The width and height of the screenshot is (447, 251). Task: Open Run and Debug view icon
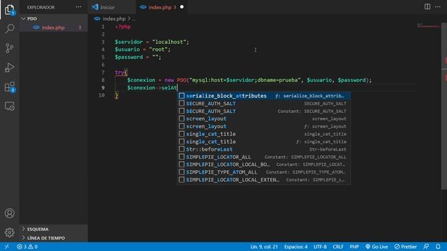(9, 68)
